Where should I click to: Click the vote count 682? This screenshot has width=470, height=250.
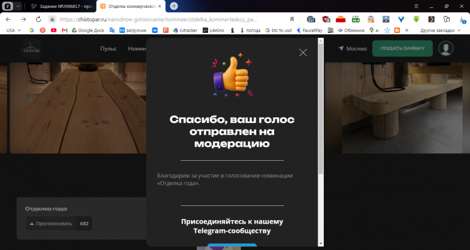coord(84,224)
